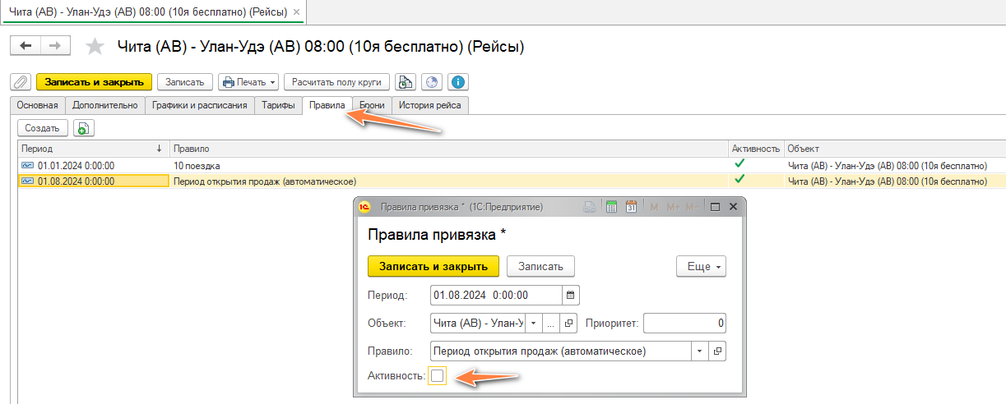1006x404 pixels.
Task: Click copy-record icon next to Создать
Action: click(84, 128)
